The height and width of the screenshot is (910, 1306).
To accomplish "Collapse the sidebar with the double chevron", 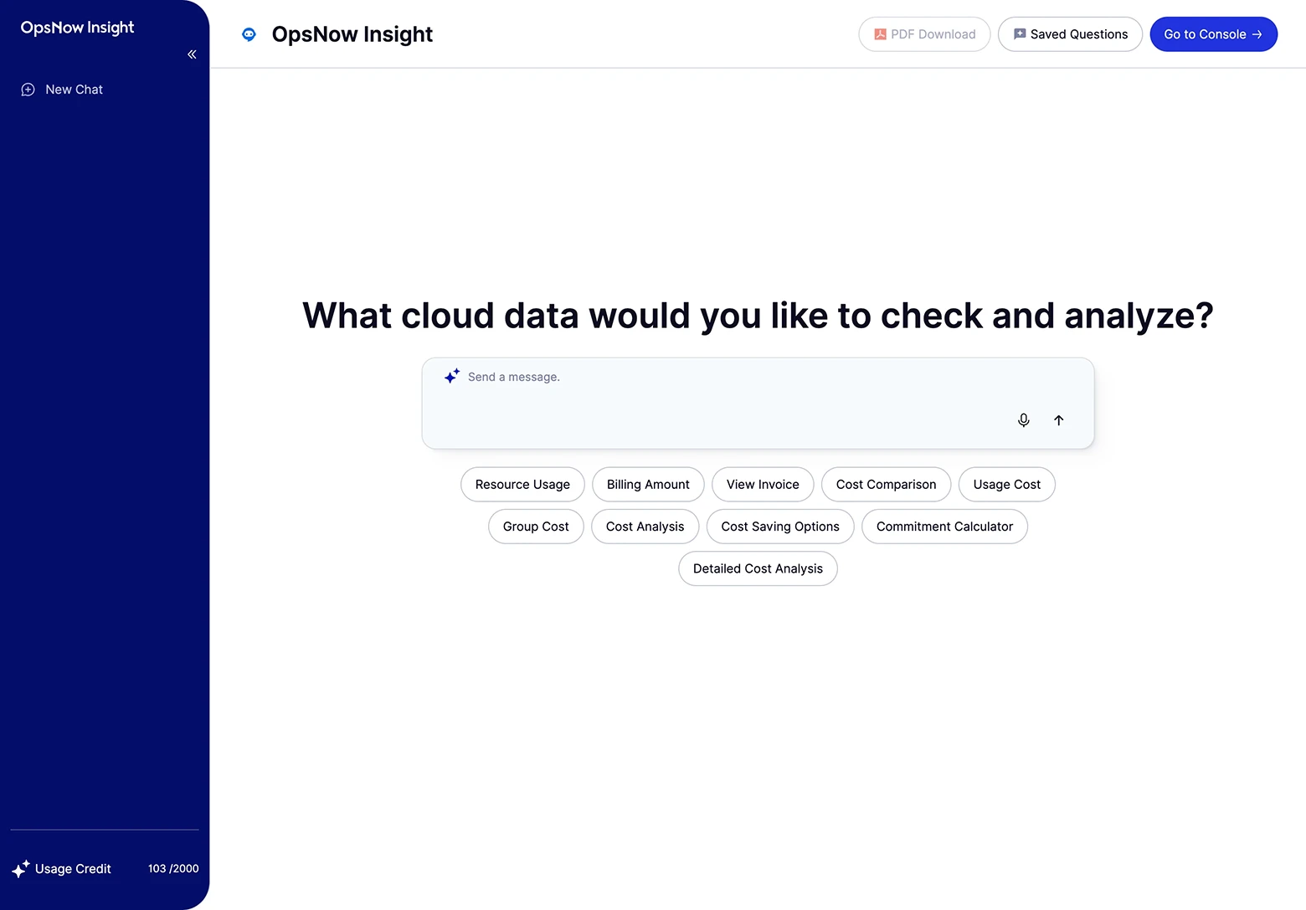I will click(192, 54).
